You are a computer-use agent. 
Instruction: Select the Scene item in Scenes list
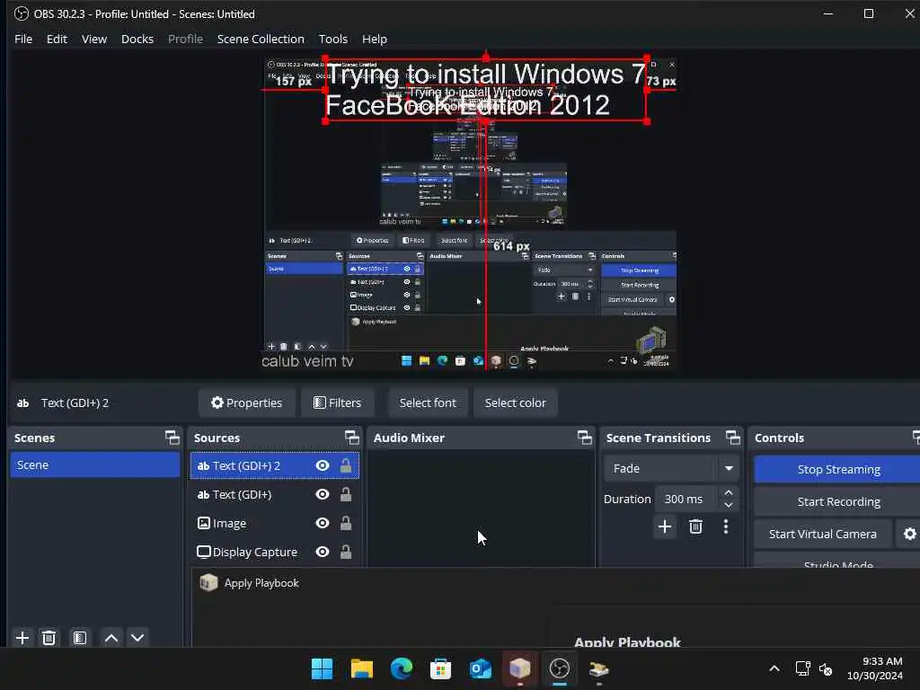point(95,464)
